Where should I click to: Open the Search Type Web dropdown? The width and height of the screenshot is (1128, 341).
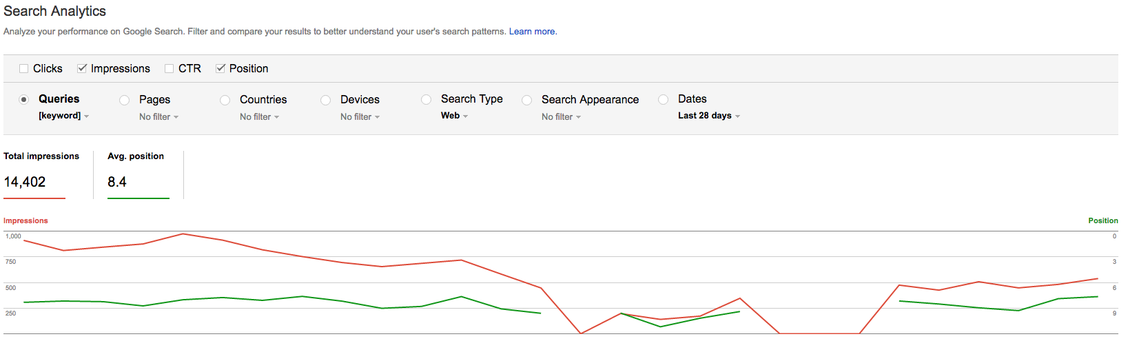(455, 116)
